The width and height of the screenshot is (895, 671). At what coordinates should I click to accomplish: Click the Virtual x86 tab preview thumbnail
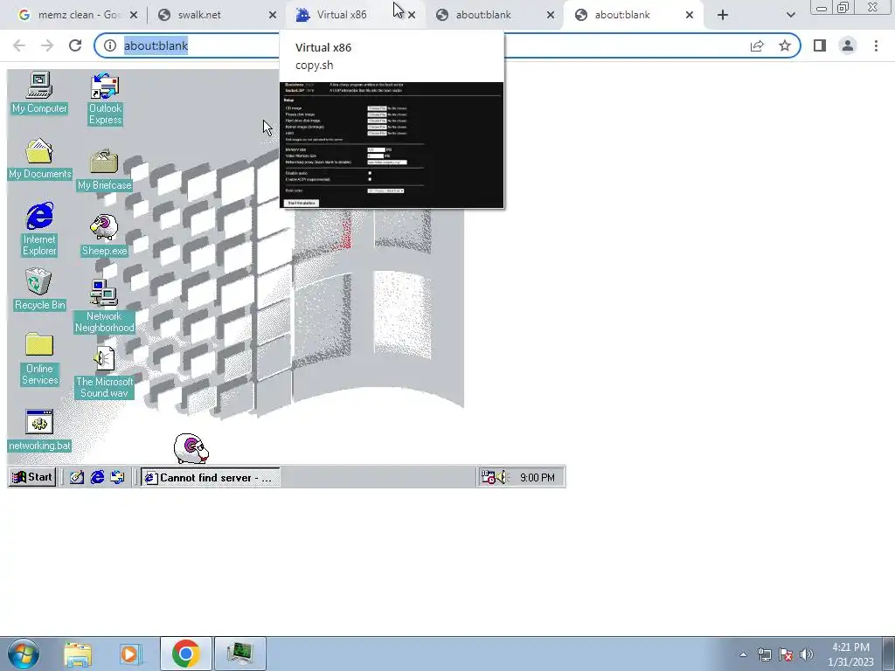point(392,145)
